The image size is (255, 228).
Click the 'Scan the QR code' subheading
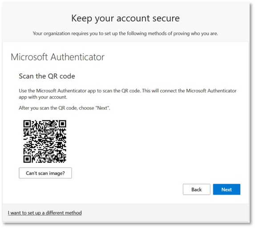click(x=47, y=76)
